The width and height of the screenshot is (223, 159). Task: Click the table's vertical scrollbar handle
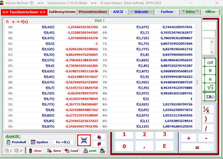click(197, 82)
